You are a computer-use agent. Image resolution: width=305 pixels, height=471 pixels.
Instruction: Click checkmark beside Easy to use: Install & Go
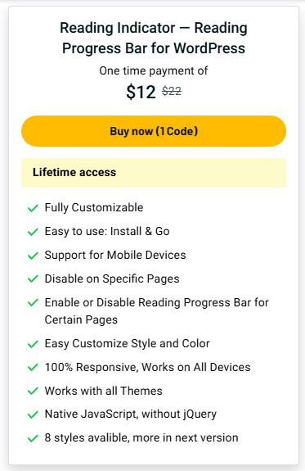pyautogui.click(x=33, y=232)
